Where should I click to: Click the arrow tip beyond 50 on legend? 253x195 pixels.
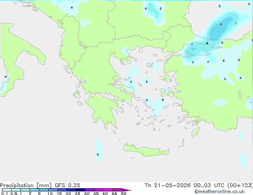click(126, 190)
